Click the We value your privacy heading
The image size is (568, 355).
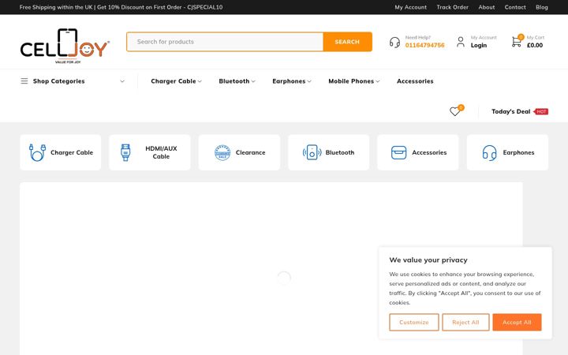[428, 260]
